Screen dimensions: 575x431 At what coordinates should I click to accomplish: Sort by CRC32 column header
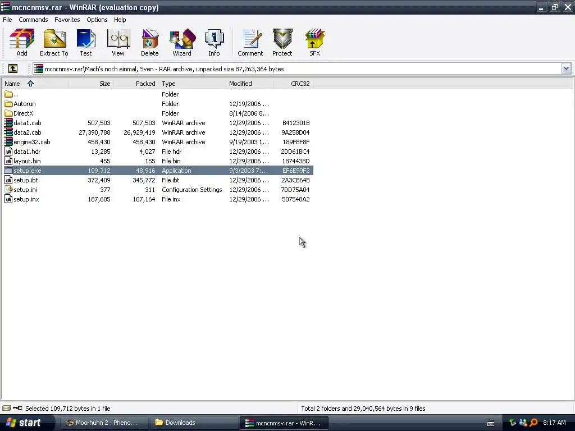click(293, 84)
